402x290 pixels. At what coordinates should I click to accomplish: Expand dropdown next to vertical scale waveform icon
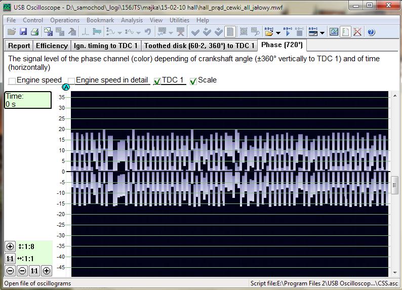click(119, 33)
